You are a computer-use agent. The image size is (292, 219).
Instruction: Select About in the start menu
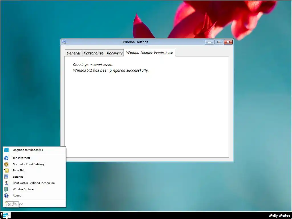[x=34, y=196]
